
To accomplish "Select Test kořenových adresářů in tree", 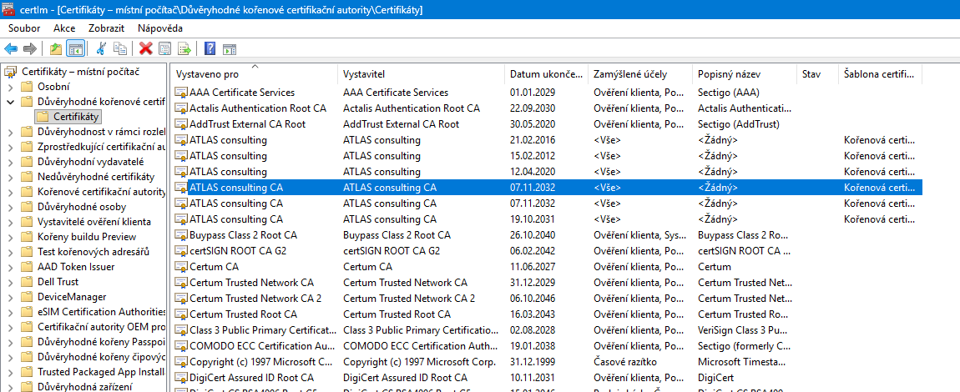I will tap(93, 251).
